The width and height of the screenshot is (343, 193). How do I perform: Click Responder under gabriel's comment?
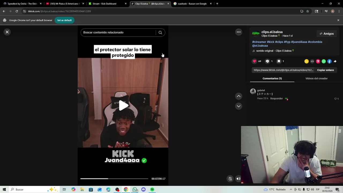tap(276, 98)
